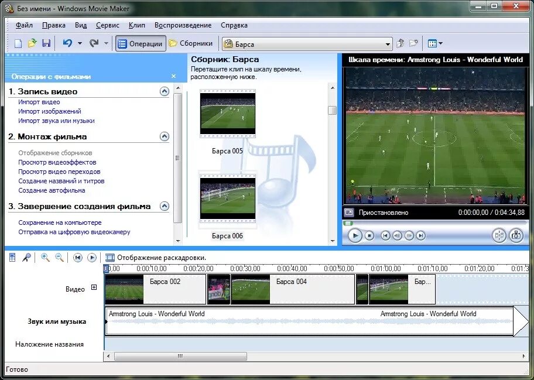Screen dimensions: 534x380
Task: Zoom out the timeline with magnifier minus
Action: coord(60,258)
